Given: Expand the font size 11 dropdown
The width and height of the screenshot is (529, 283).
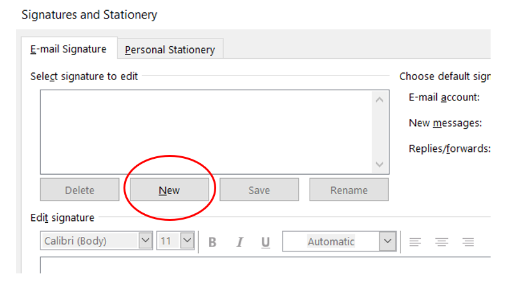Looking at the screenshot, I should point(187,241).
